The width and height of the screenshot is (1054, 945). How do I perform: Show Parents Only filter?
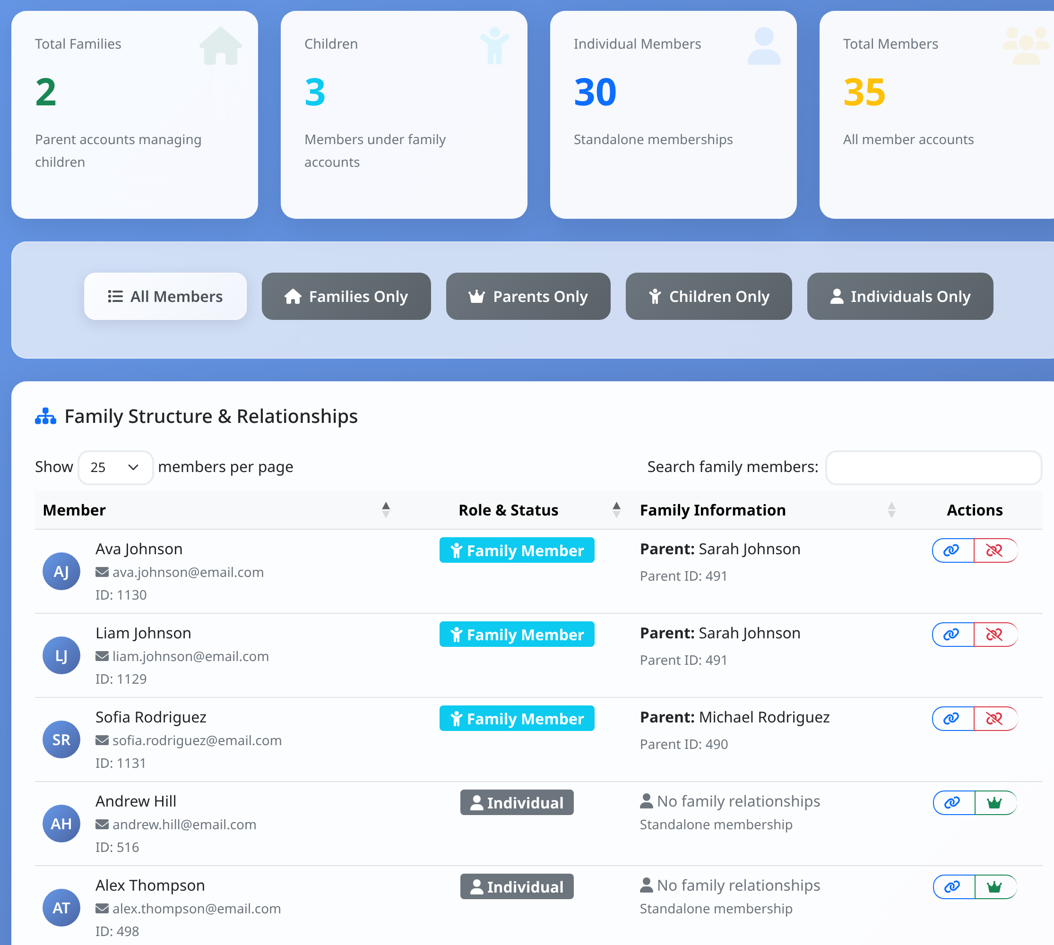(528, 296)
